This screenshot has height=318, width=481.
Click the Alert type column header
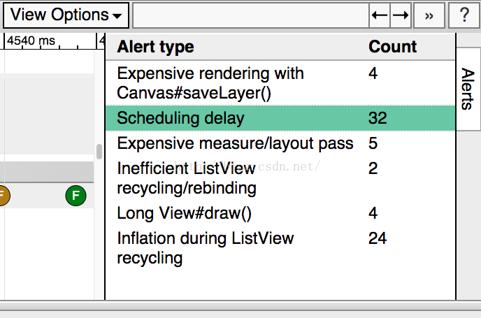coord(155,47)
